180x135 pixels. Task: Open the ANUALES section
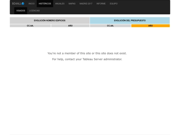[60, 4]
